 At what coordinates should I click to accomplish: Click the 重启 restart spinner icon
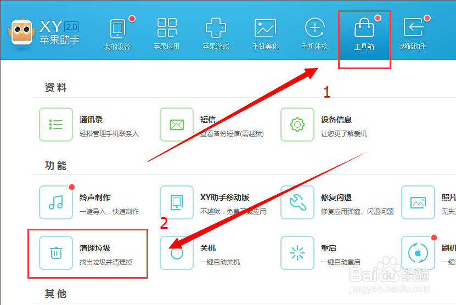(297, 253)
